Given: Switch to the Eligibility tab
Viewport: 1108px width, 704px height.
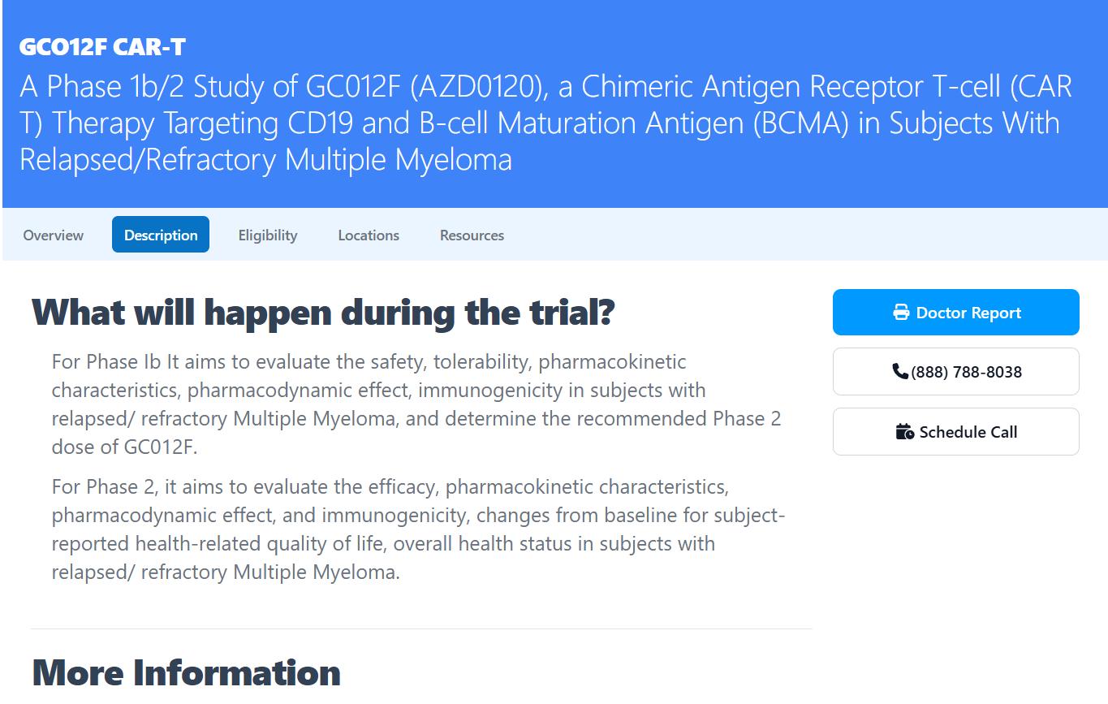Looking at the screenshot, I should click(x=268, y=235).
